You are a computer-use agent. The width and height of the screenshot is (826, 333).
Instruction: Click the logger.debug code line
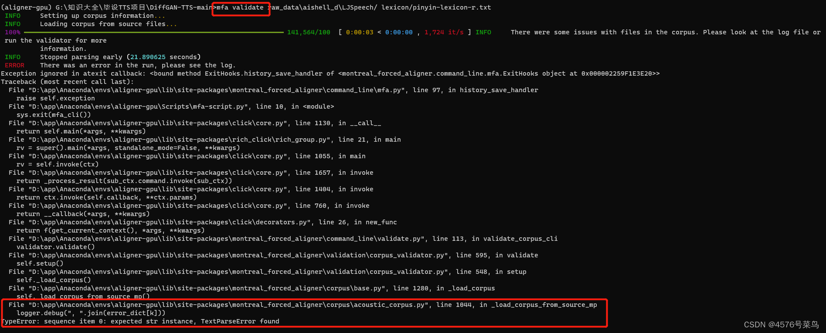tap(91, 313)
